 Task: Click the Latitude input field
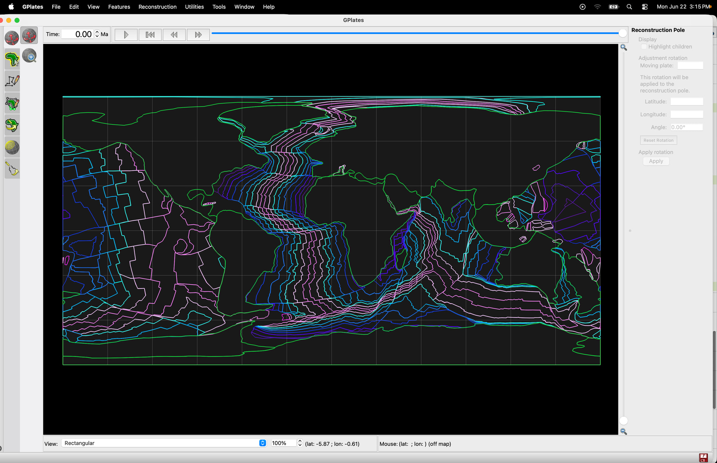point(686,101)
